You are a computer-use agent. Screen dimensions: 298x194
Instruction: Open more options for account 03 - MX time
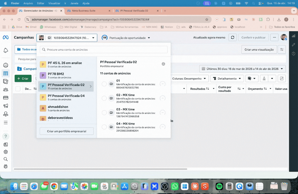pos(162,112)
